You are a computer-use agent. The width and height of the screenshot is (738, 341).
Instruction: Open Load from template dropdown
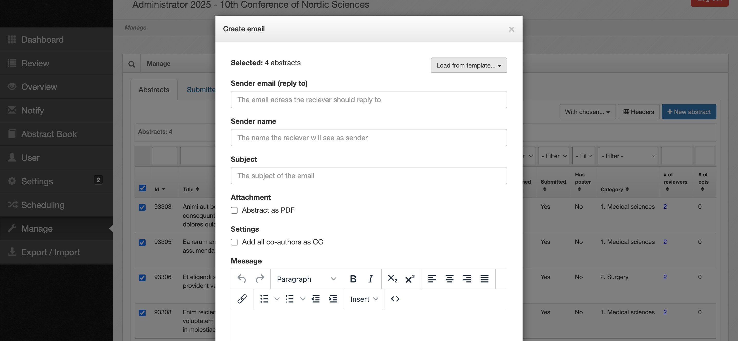tap(469, 65)
